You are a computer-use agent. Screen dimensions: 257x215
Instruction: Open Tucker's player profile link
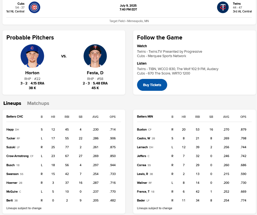point(11,138)
